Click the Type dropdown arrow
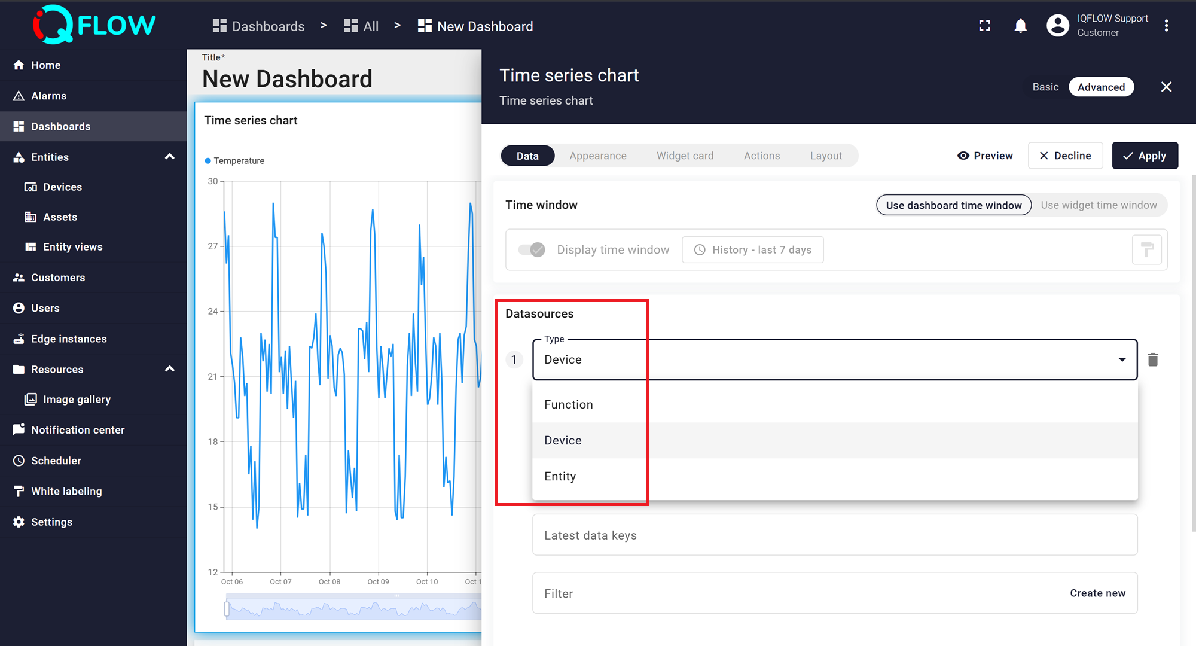Screen dimensions: 1196x646 [x=1122, y=359]
